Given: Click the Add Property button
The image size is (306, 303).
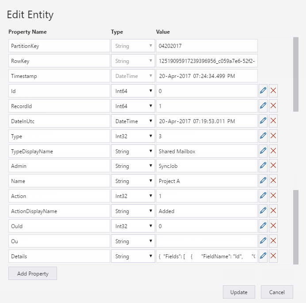Looking at the screenshot, I should tap(33, 273).
